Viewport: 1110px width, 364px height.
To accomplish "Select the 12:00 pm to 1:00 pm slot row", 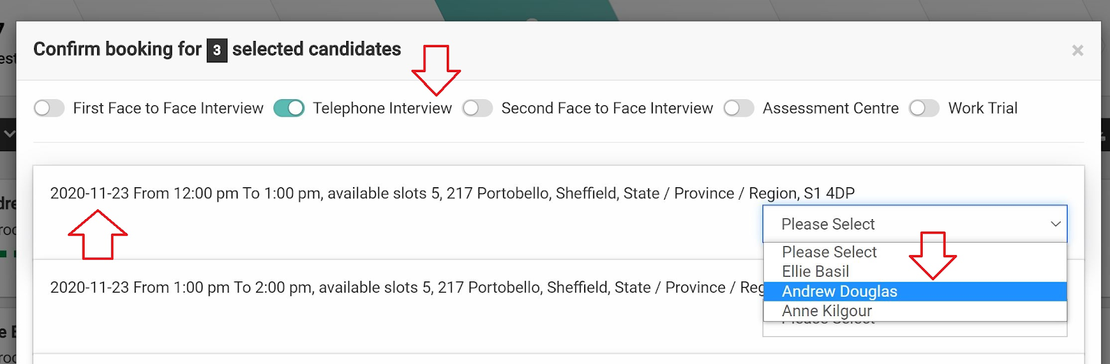I will [x=558, y=212].
